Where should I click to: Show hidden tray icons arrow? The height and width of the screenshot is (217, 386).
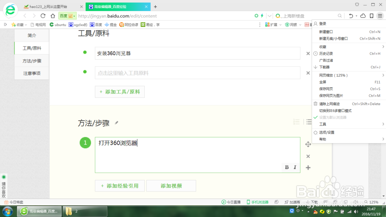[308, 211]
